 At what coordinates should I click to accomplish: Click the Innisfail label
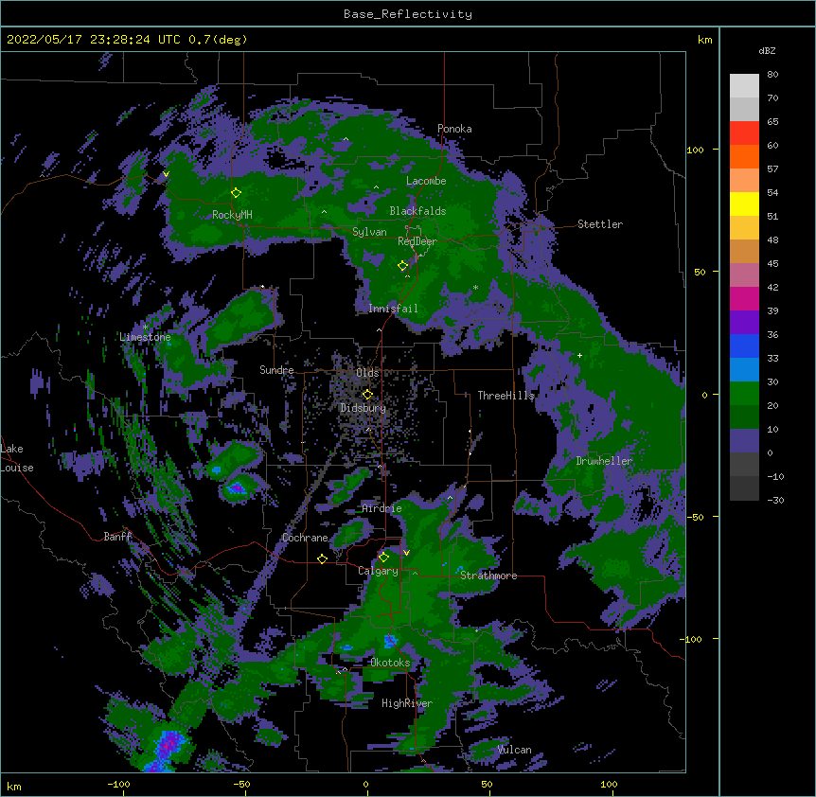click(x=393, y=309)
